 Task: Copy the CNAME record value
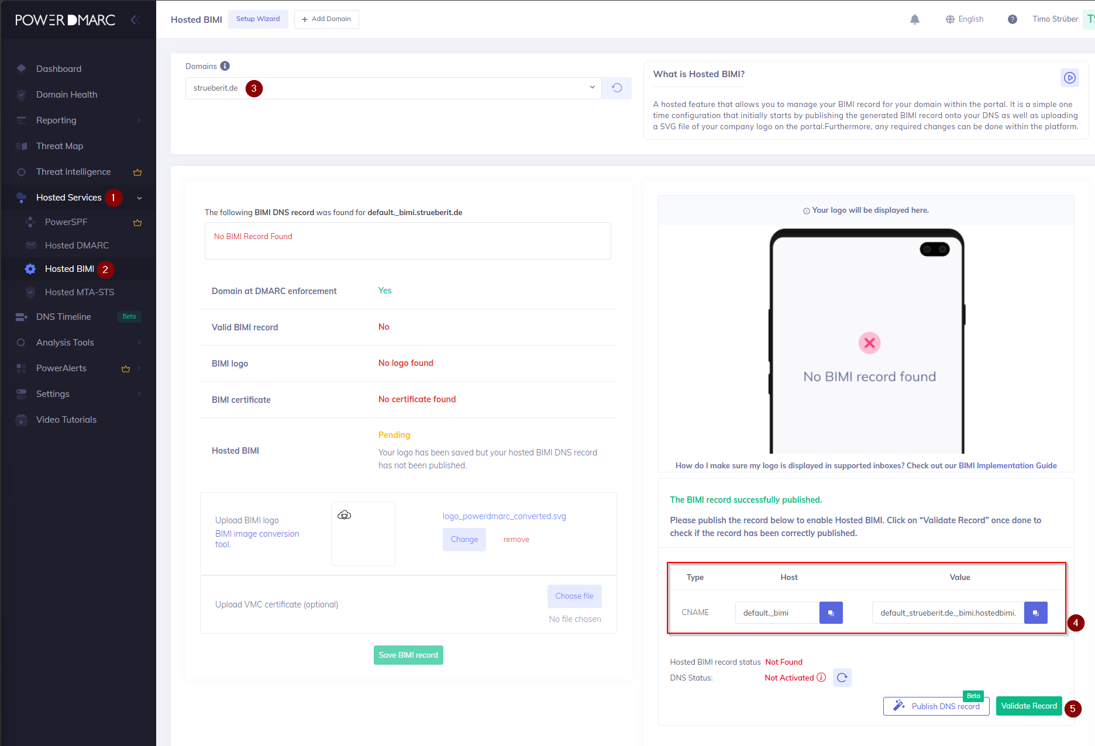1035,613
